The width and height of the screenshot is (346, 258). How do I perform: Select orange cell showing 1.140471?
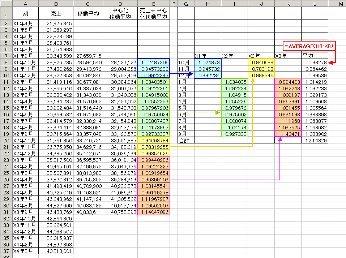288,133
